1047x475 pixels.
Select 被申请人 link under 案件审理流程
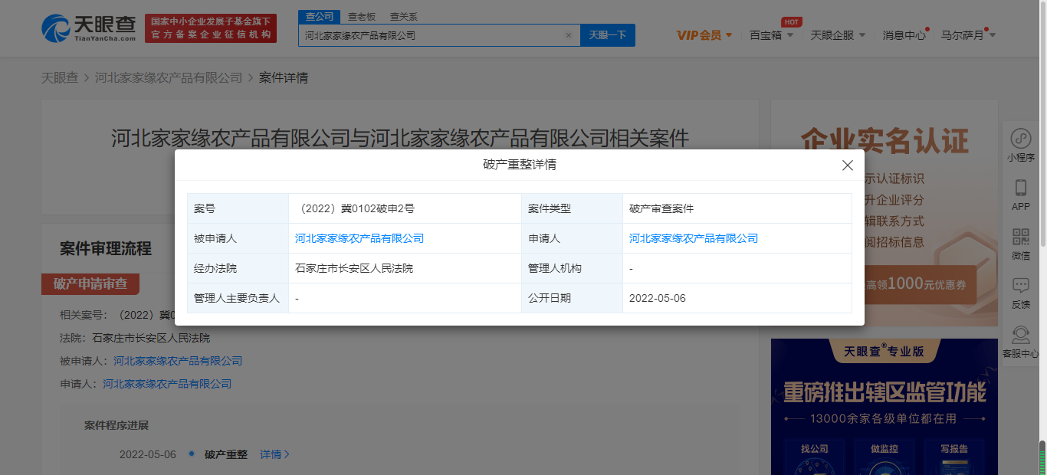tap(178, 361)
